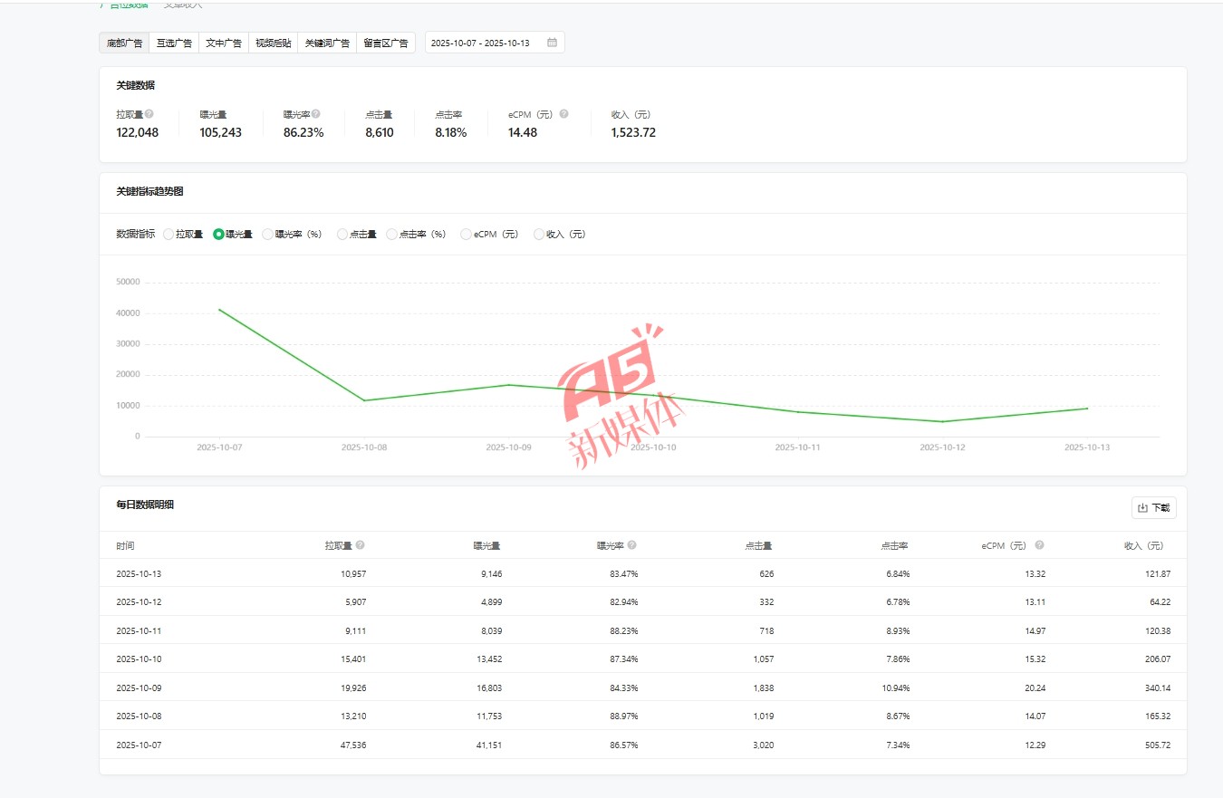Click 曝光率 help icon in table header
The height and width of the screenshot is (798, 1223).
tap(632, 545)
